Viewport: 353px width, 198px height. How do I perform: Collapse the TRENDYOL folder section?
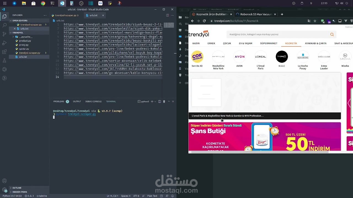(29, 33)
